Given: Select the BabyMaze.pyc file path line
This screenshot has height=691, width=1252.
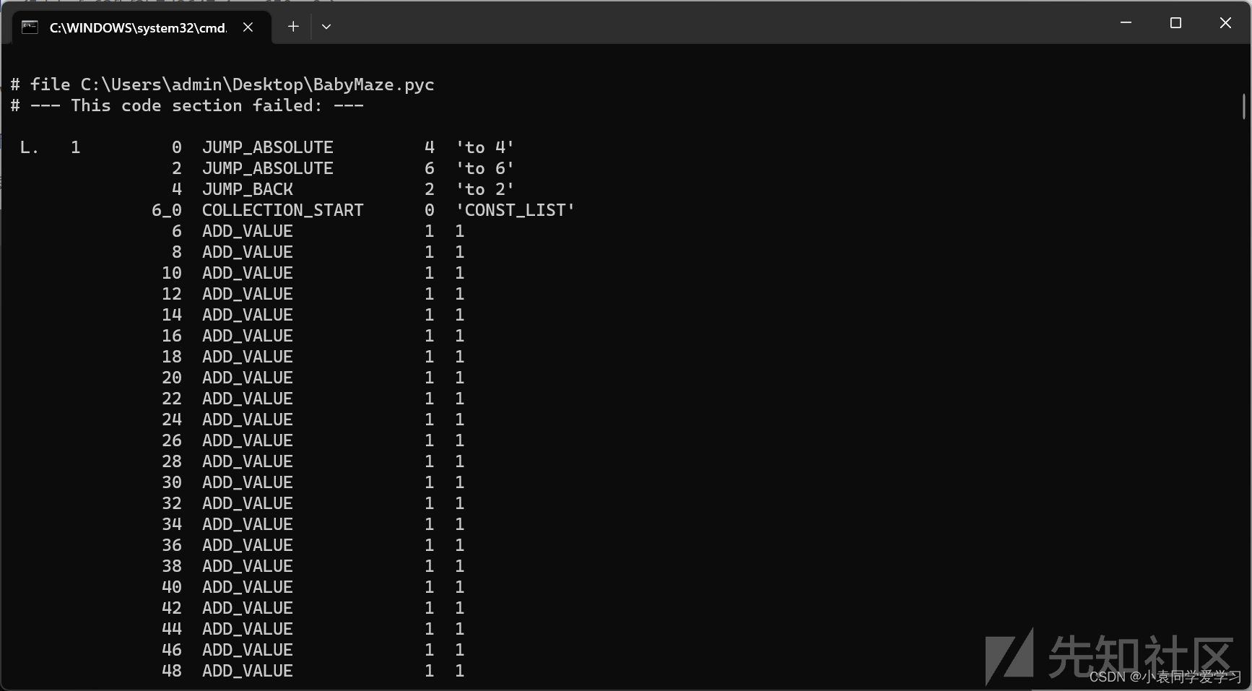Looking at the screenshot, I should (x=222, y=84).
